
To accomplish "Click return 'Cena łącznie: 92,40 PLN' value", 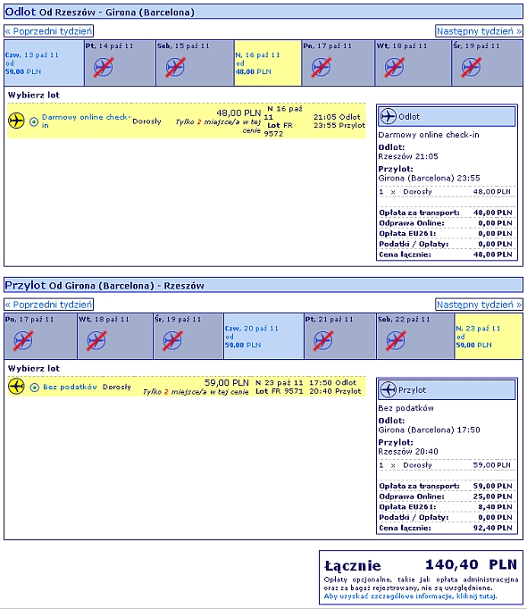I will pyautogui.click(x=493, y=529).
